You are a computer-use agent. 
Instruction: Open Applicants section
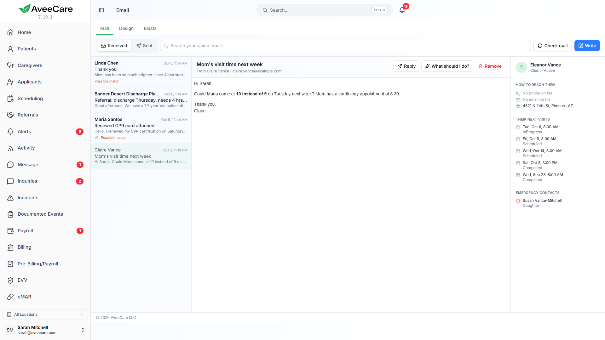45,82
